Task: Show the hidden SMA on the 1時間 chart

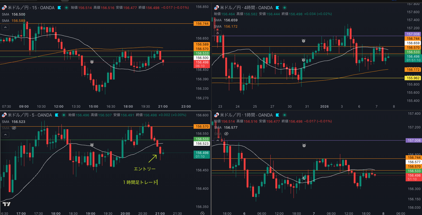Action: tap(226, 134)
